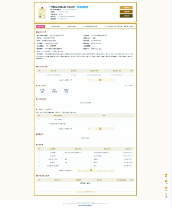Open the last tab about blacklist information

(x=118, y=26)
